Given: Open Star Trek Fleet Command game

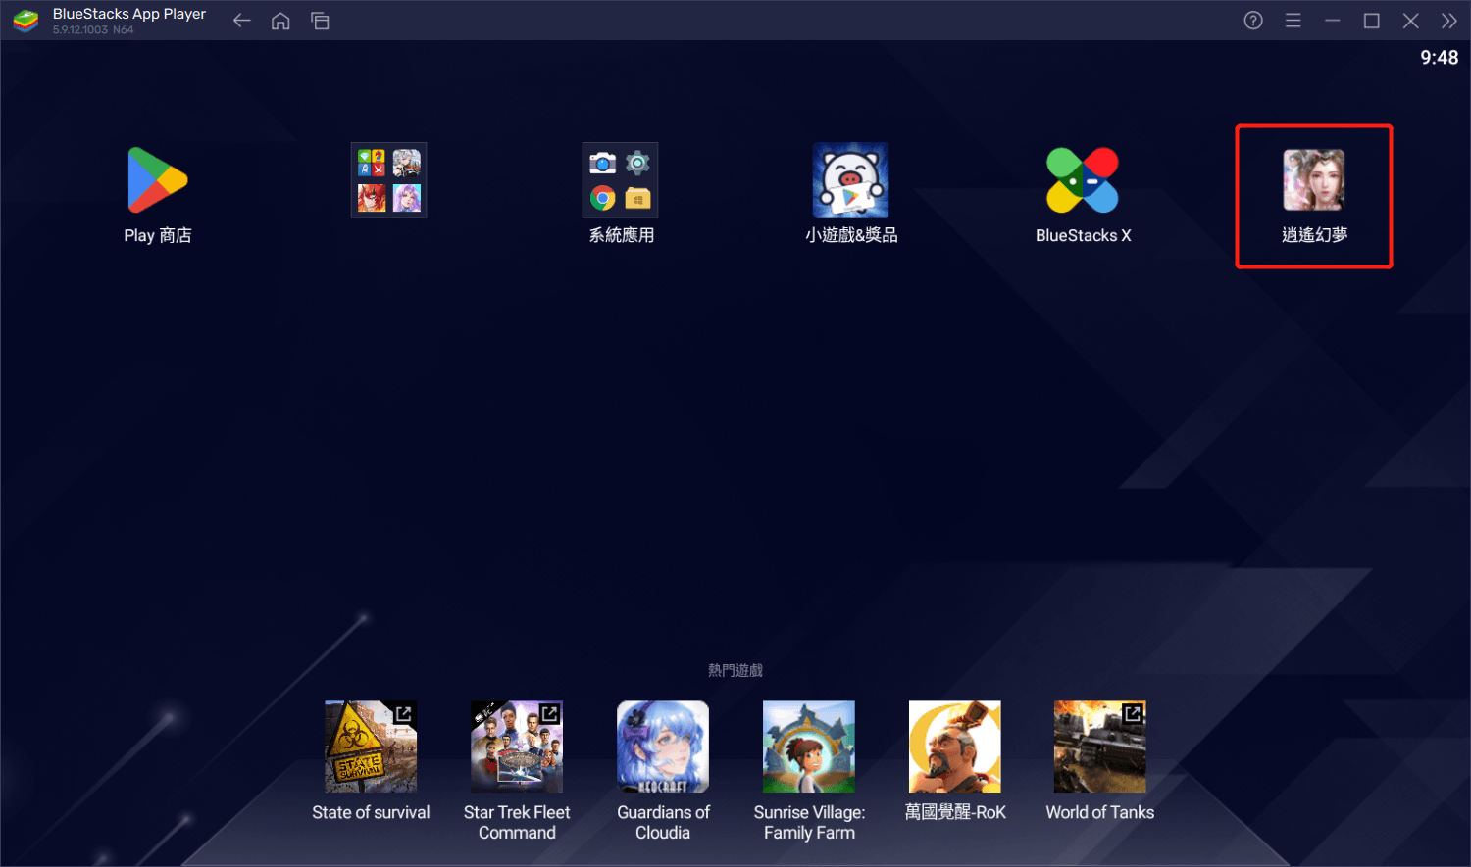Looking at the screenshot, I should [x=517, y=747].
